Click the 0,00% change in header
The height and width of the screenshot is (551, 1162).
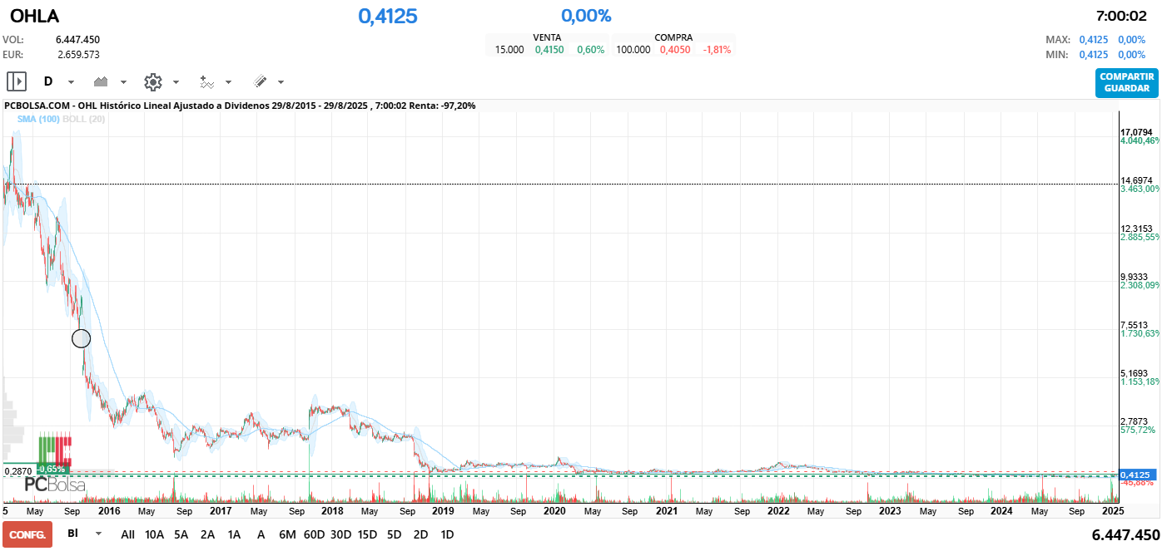[586, 16]
